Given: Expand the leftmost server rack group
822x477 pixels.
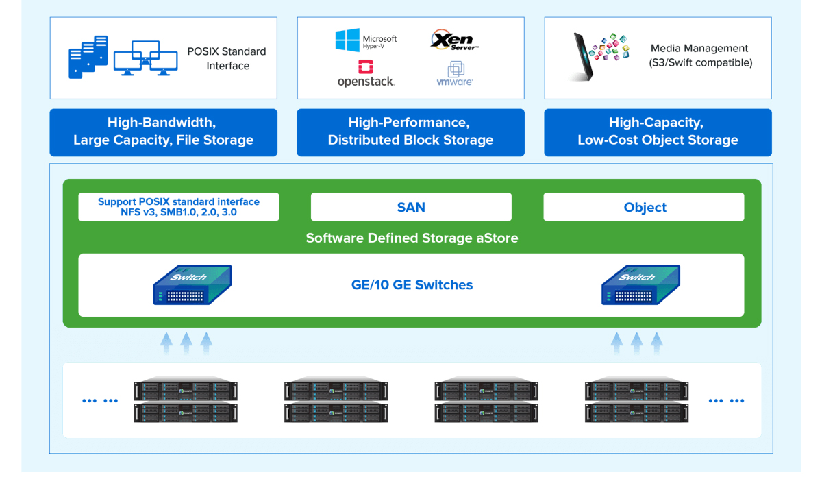Looking at the screenshot, I should point(186,401).
